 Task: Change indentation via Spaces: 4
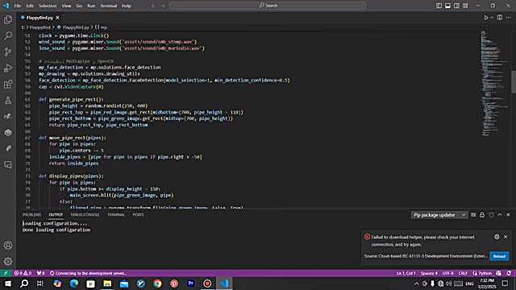tap(429, 273)
